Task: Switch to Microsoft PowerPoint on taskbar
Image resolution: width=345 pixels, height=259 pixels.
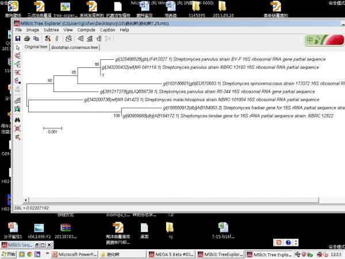Action: 74,254
